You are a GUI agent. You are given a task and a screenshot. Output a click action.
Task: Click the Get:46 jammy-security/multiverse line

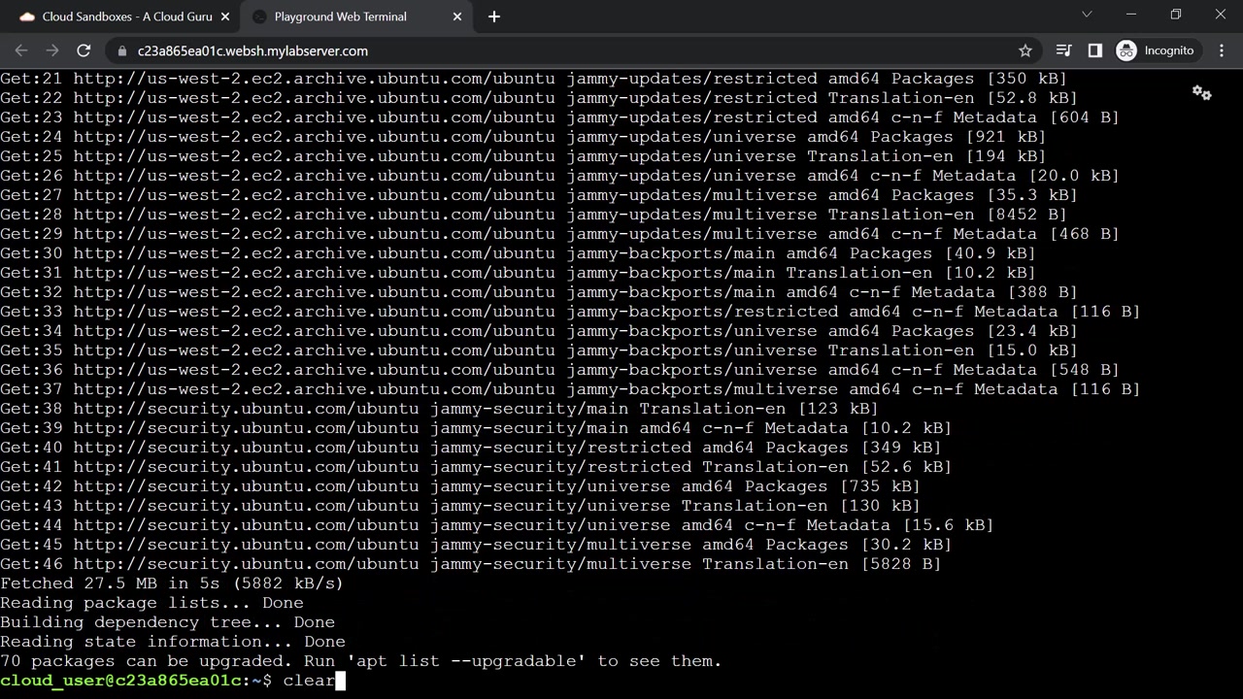point(471,564)
